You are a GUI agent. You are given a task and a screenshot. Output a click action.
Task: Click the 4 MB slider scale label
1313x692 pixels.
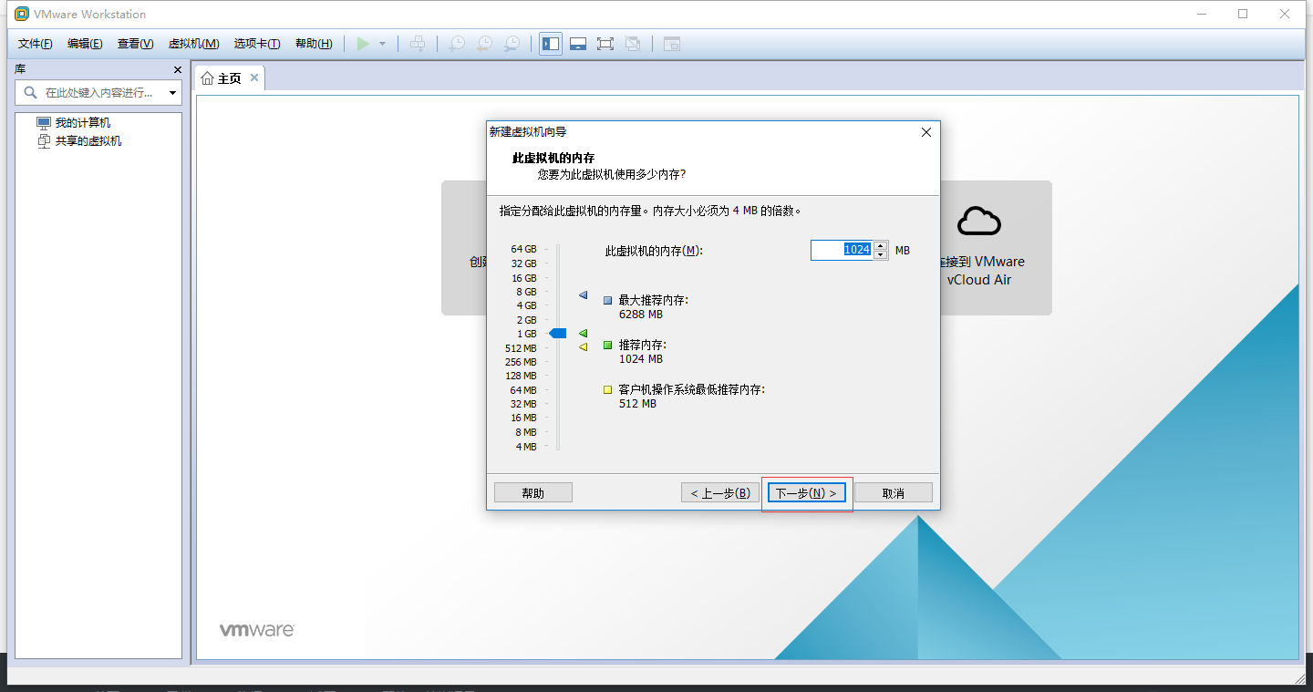(526, 447)
